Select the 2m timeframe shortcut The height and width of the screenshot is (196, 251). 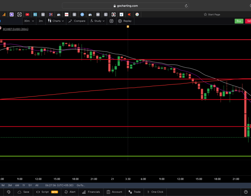(x=41, y=21)
